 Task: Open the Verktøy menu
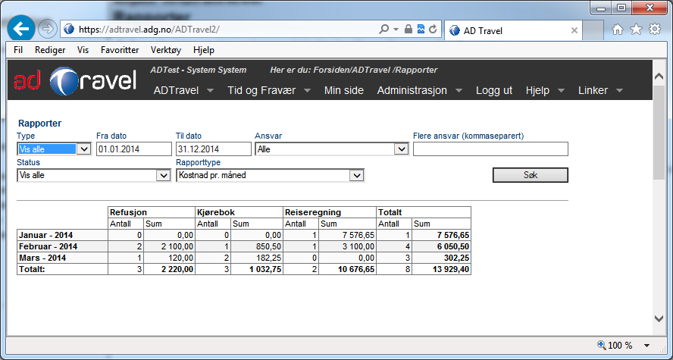pyautogui.click(x=166, y=50)
